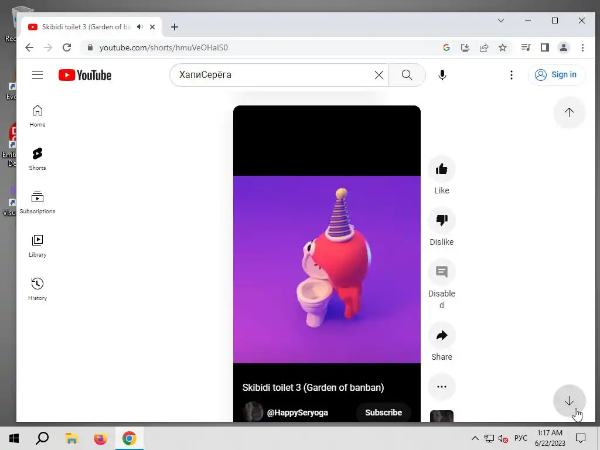This screenshot has width=600, height=450.
Task: Open the tab search chevron
Action: point(501,21)
